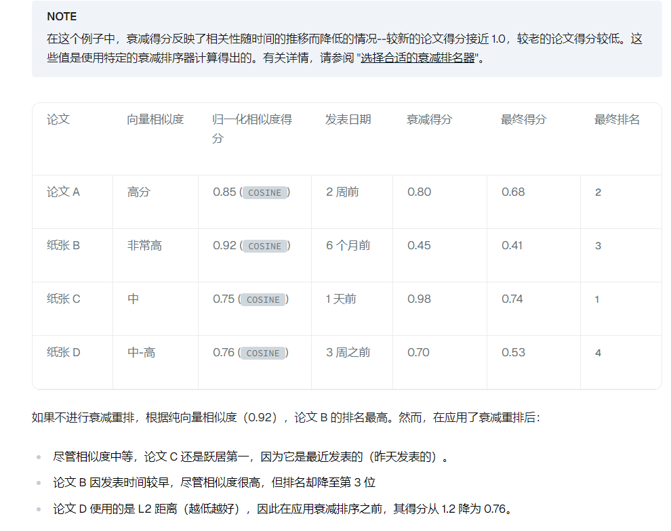Select the 归一化相似度得分 column header
The width and height of the screenshot is (671, 531).
pyautogui.click(x=252, y=129)
